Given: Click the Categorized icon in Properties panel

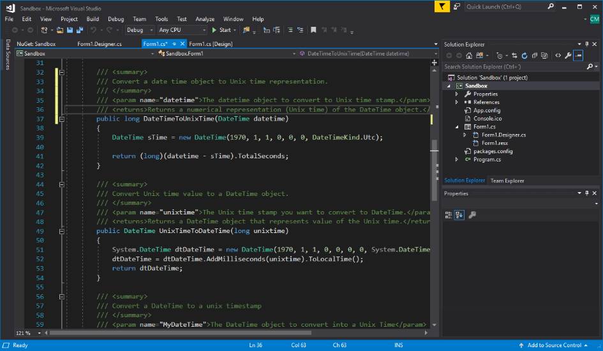Looking at the screenshot, I should (x=449, y=215).
